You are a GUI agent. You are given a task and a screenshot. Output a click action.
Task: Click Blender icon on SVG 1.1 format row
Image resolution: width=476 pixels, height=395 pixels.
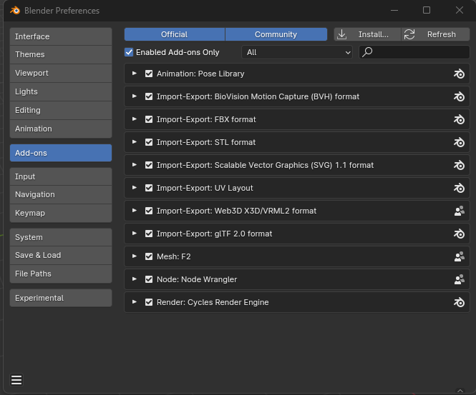[x=459, y=166]
